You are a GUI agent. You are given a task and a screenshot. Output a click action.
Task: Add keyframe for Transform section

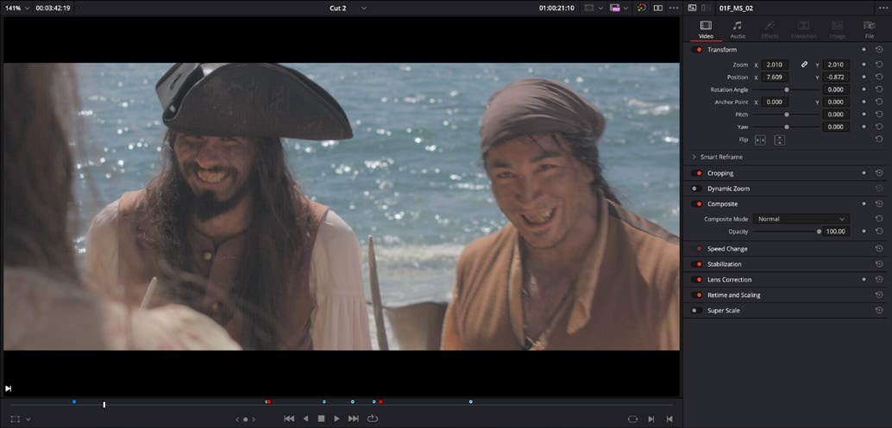[864, 50]
